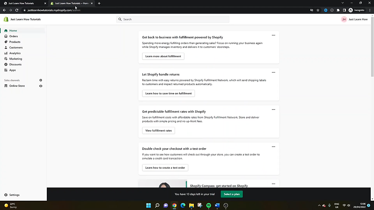Open the Chrome three-dot menu
The width and height of the screenshot is (374, 210).
point(370,10)
